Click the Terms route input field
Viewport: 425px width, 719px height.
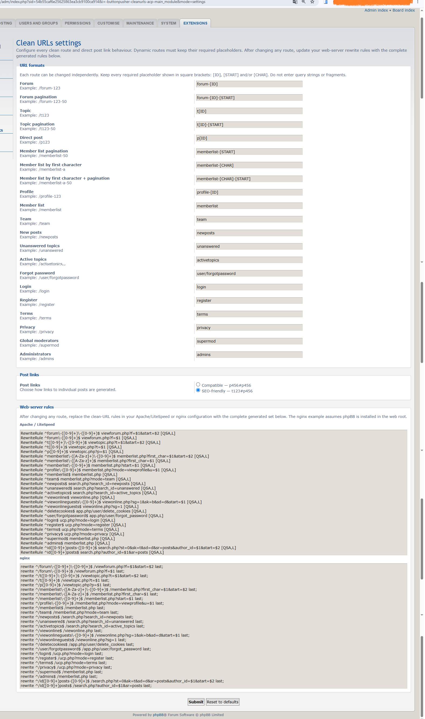point(249,315)
